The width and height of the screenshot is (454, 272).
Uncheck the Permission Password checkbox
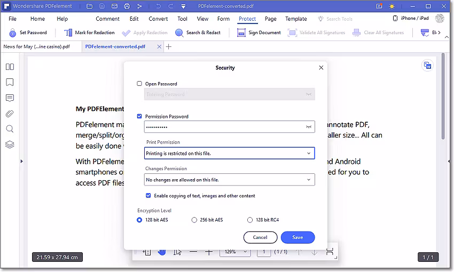coord(139,116)
